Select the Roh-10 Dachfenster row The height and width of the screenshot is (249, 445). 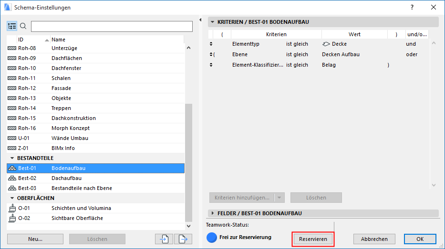point(96,68)
